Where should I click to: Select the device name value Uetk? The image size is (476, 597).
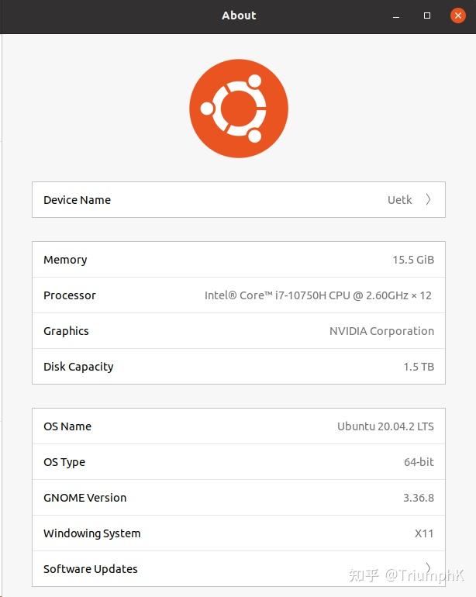[x=399, y=200]
